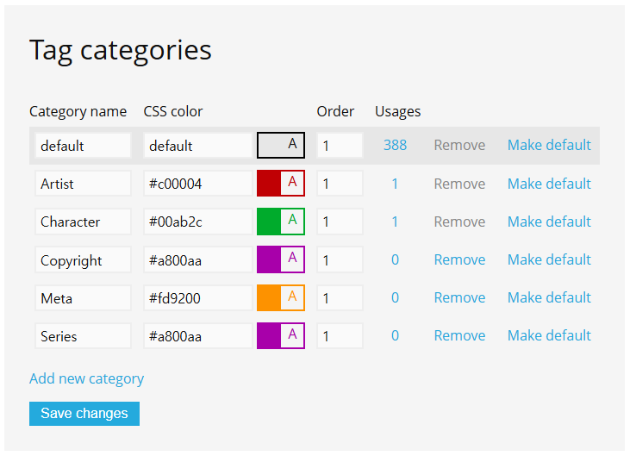
Task: Click the Usages column header
Action: [398, 112]
